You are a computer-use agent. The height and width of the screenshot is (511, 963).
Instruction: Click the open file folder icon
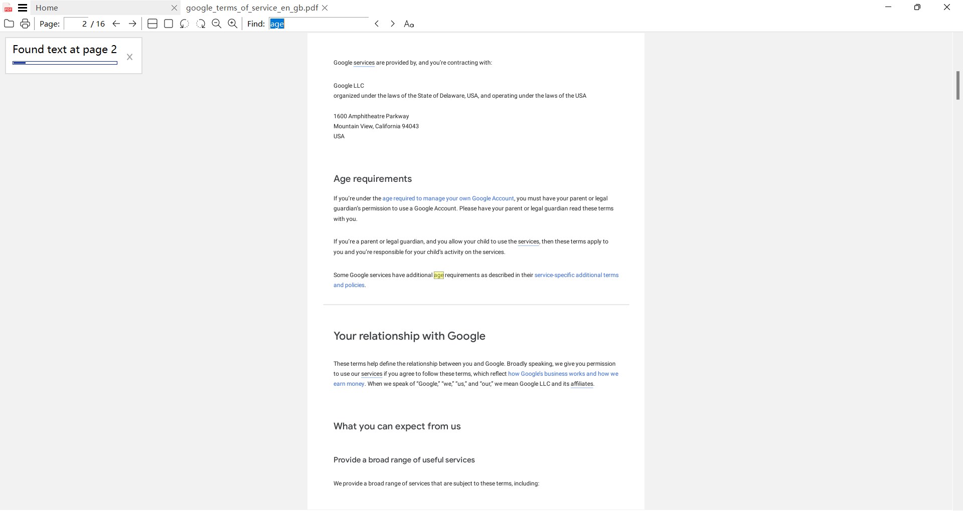(x=9, y=24)
